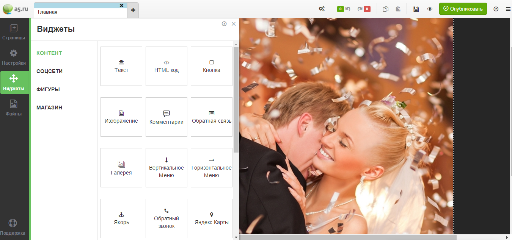Screen dimensions: 512x240
Task: Open the Файлы sidebar section
Action: click(14, 108)
